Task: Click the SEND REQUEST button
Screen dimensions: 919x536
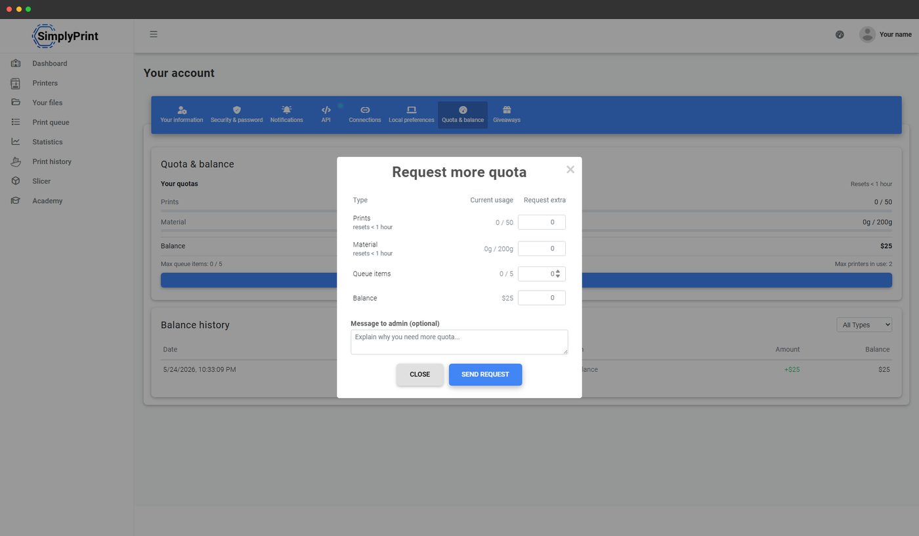Action: point(485,375)
